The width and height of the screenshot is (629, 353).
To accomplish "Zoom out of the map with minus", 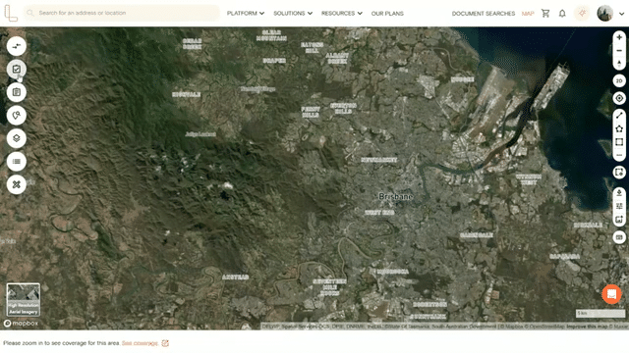I will point(619,50).
